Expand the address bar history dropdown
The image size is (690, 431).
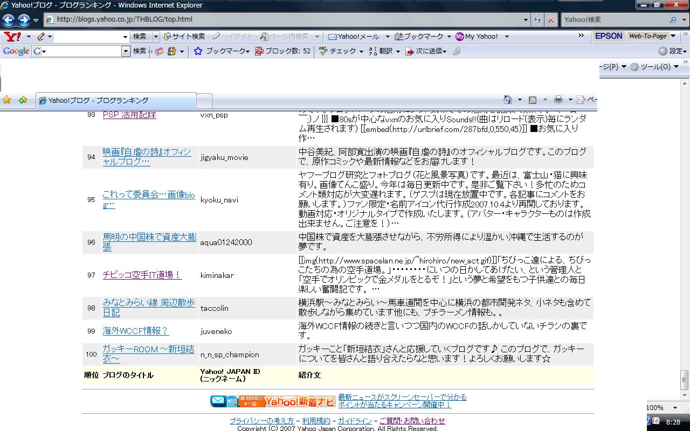click(x=526, y=19)
